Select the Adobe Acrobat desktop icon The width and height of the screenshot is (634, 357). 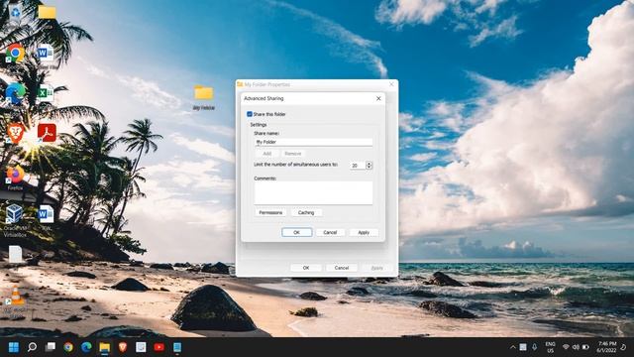(x=47, y=133)
